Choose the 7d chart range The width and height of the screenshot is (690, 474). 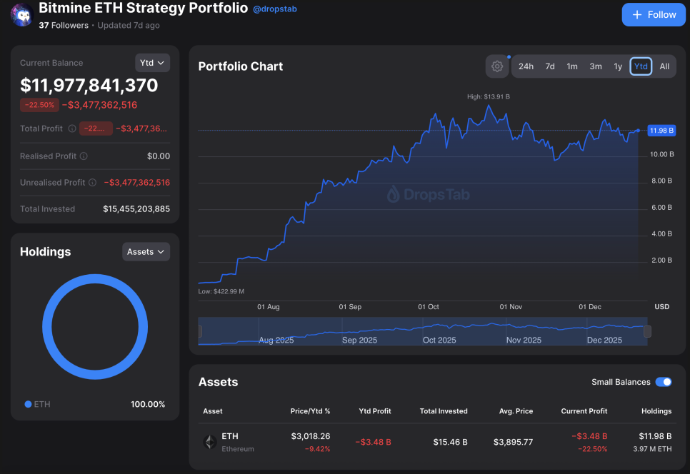(550, 66)
